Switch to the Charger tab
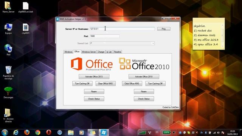 coord(101,52)
